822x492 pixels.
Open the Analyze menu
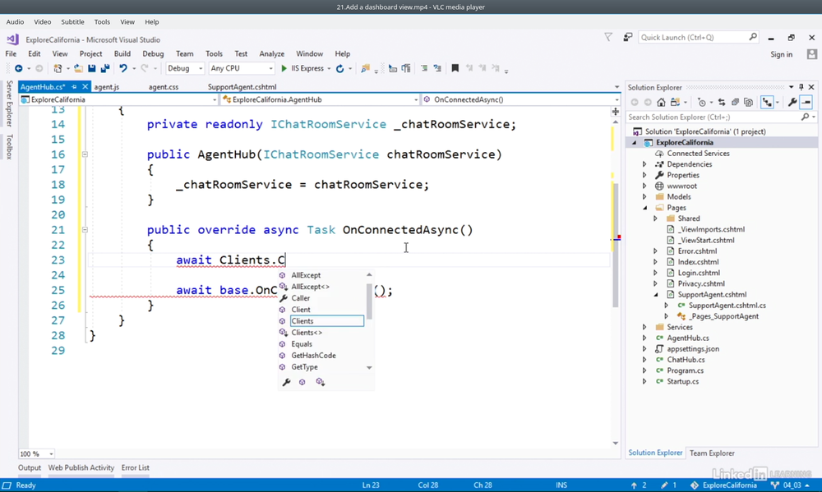[x=271, y=53]
